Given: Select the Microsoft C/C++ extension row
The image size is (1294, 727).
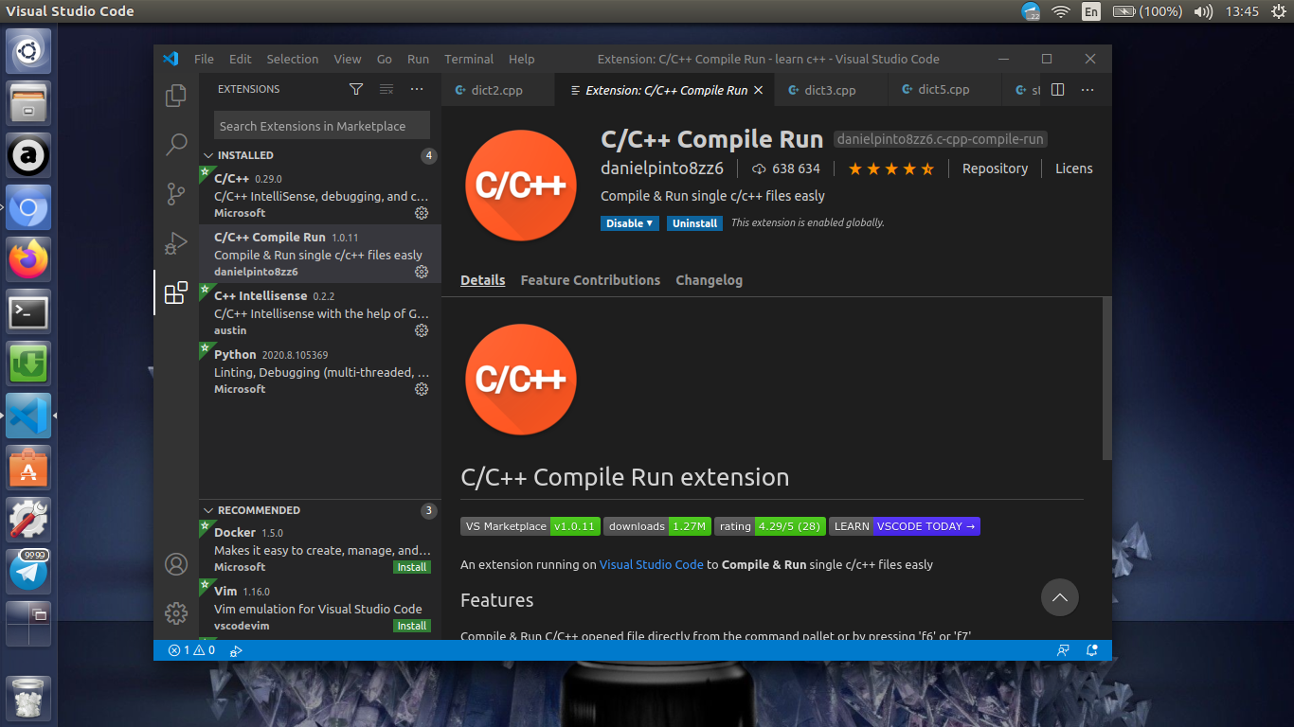Looking at the screenshot, I should (320, 195).
